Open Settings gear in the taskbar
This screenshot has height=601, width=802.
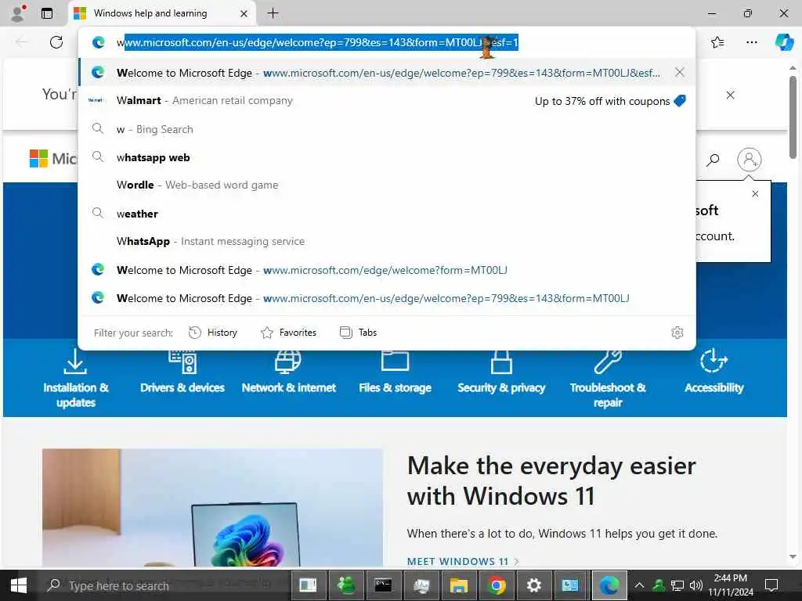(533, 585)
